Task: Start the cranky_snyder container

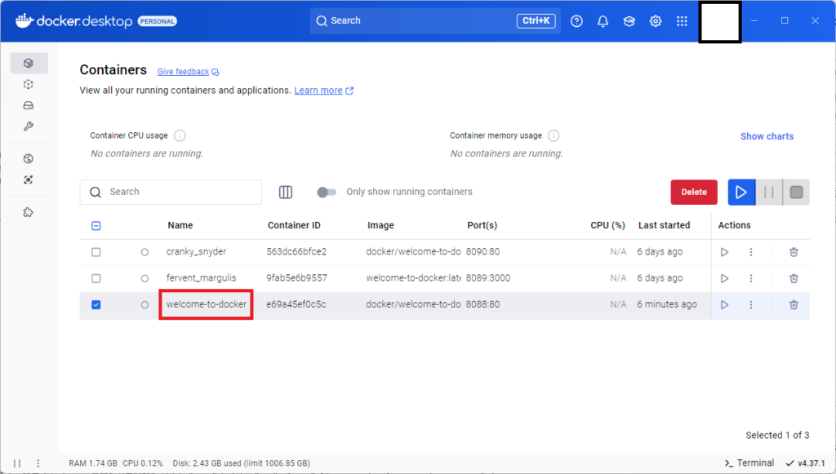Action: [x=725, y=252]
